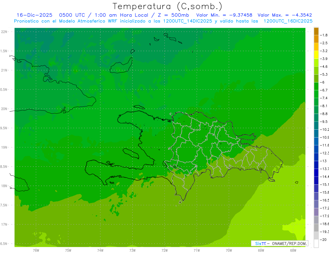The image size is (329, 254).
Task: Click the '-9.5' legend label
Action: tap(324, 122)
